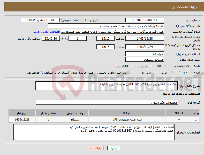Select the خدمت radio button
The width and height of the screenshot is (204, 155).
tap(150, 66)
